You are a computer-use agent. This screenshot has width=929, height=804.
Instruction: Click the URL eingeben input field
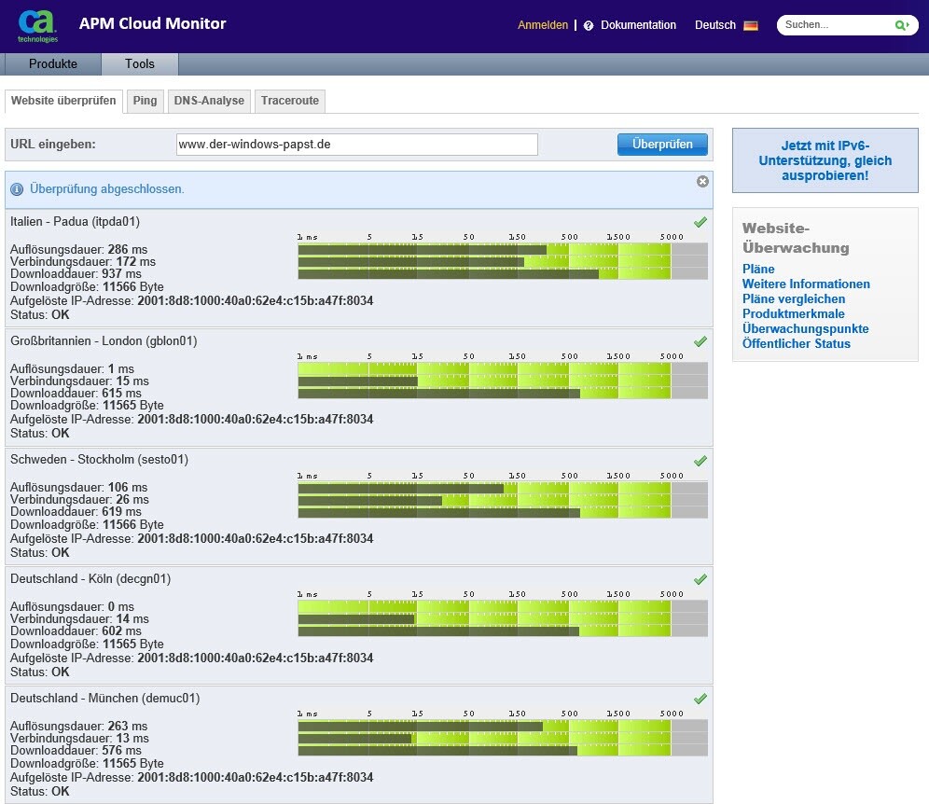pos(356,145)
